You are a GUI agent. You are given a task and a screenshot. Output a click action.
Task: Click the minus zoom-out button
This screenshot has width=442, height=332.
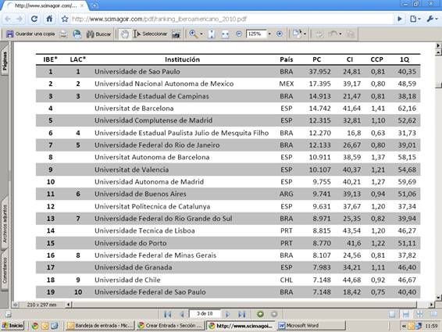[239, 34]
